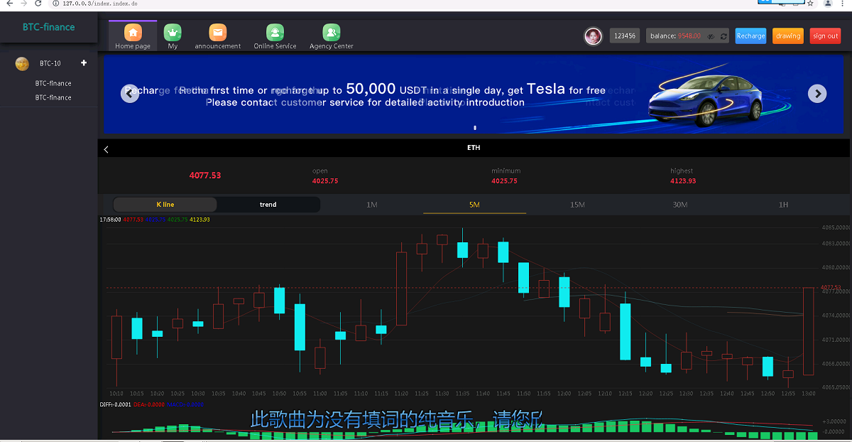Go back using ETH header arrow

point(106,149)
